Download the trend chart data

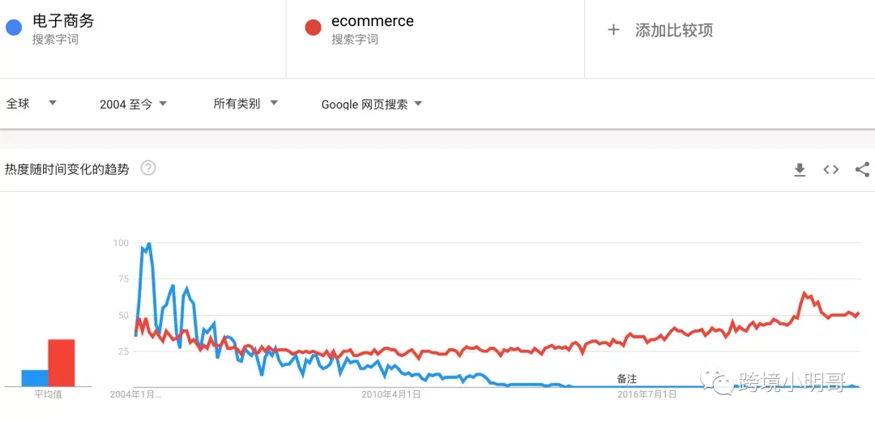pos(800,169)
